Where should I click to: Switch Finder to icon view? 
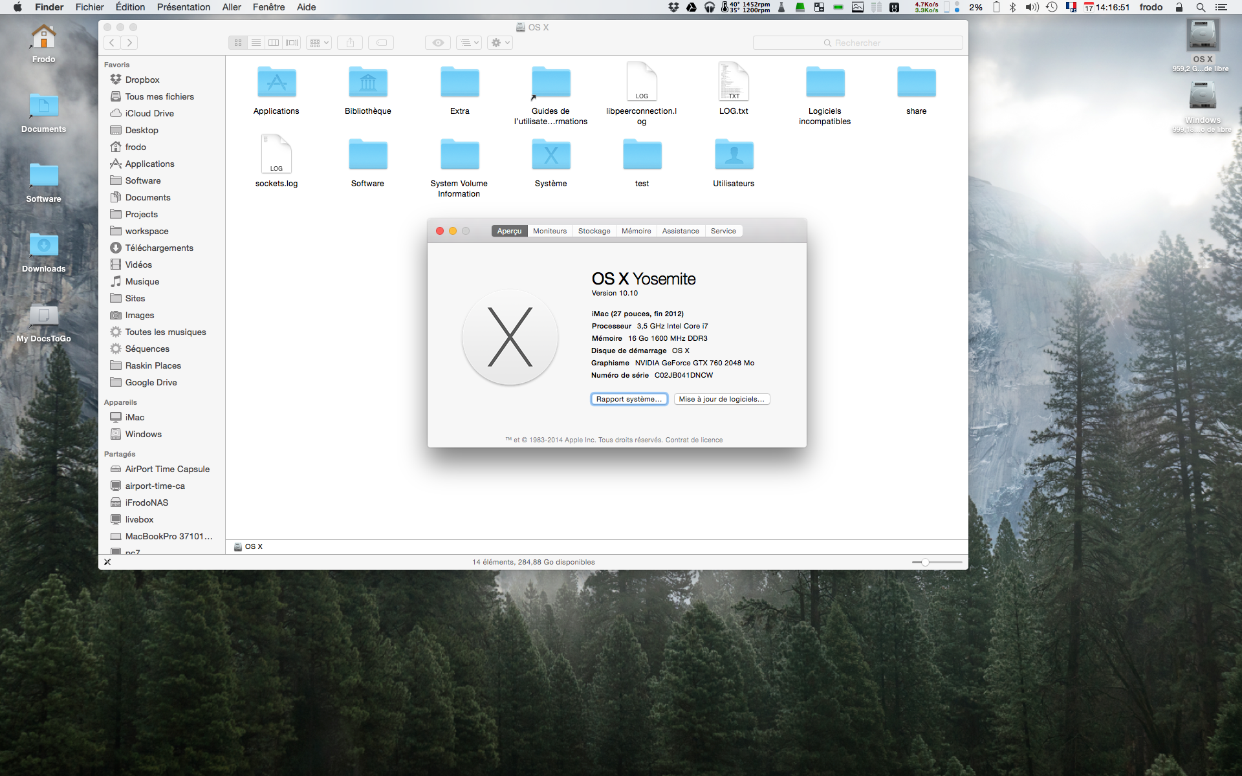tap(237, 43)
